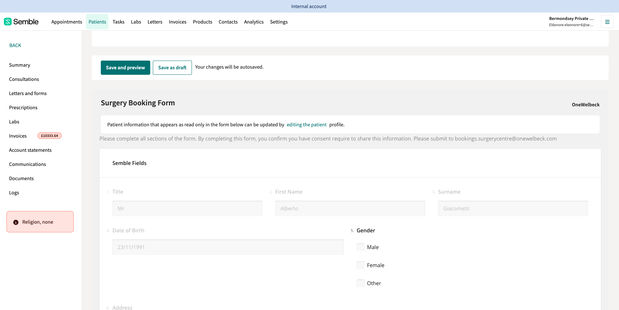Click the Date of Birth field
This screenshot has height=310, width=619.
(228, 247)
